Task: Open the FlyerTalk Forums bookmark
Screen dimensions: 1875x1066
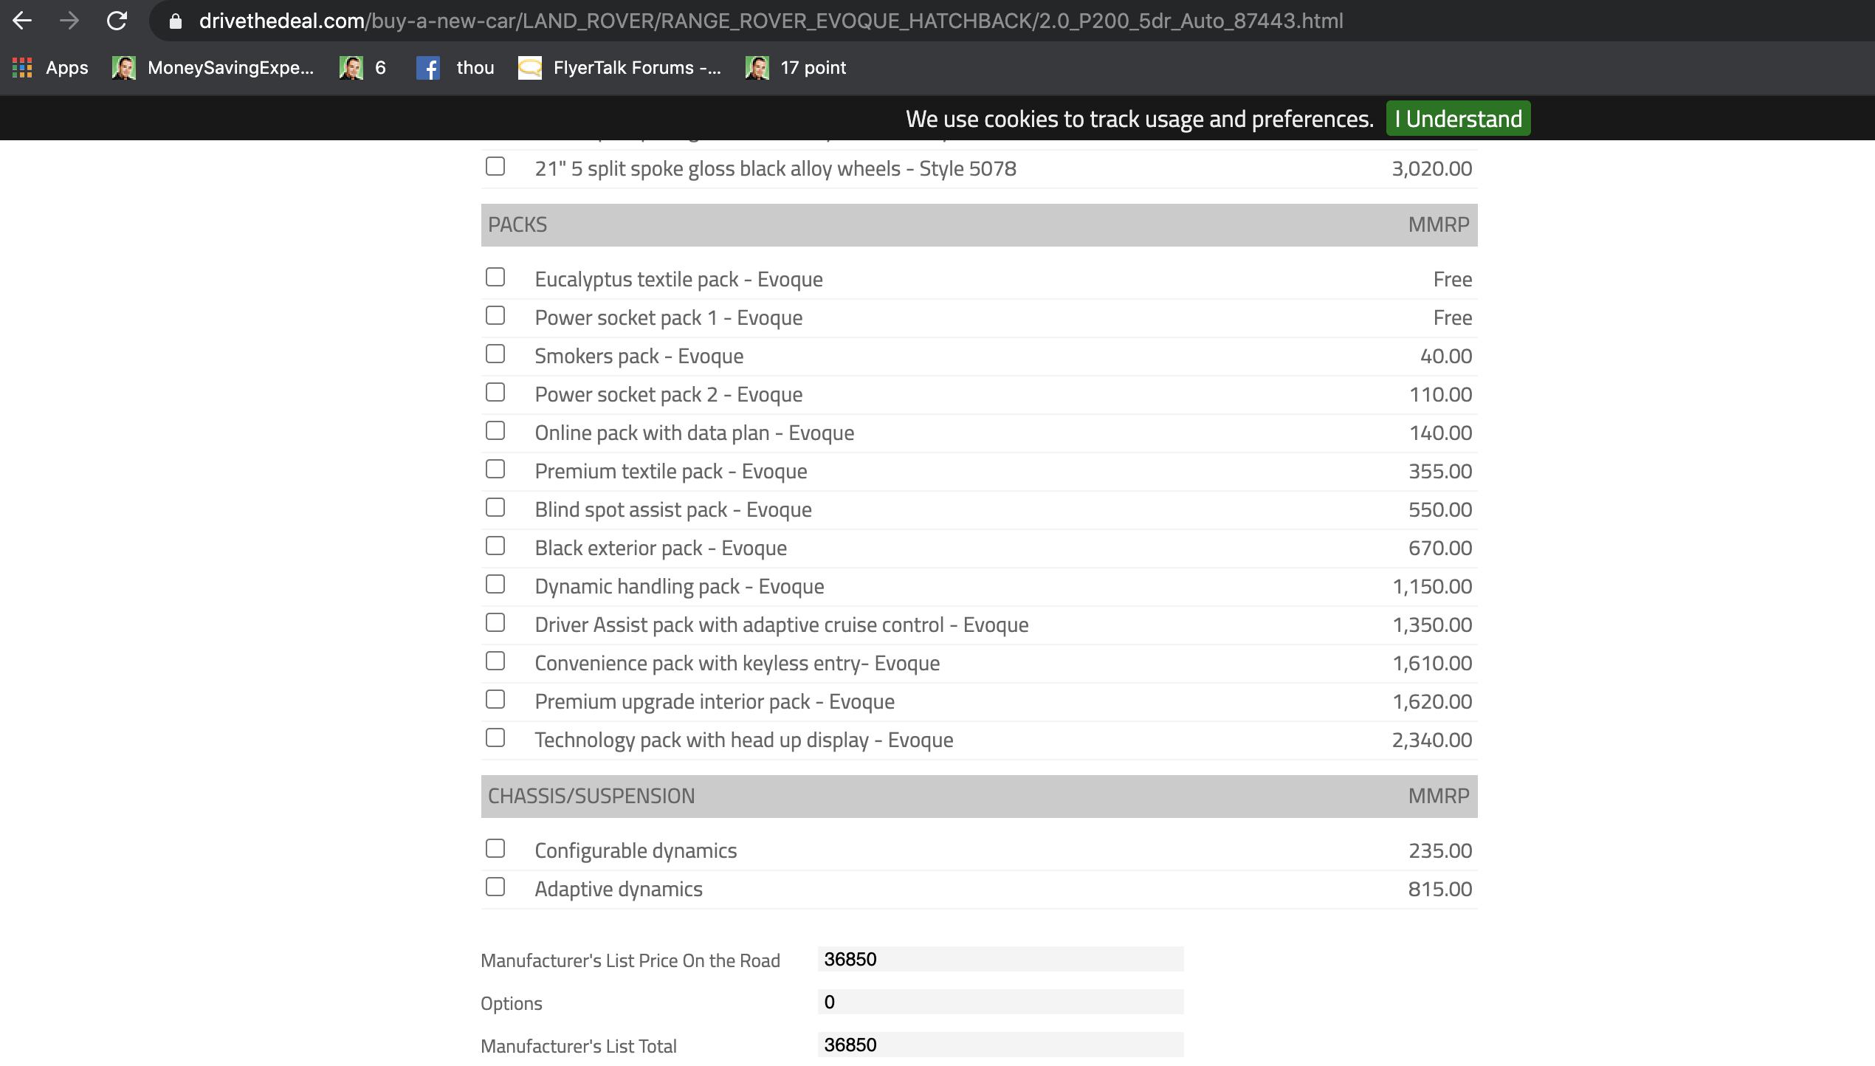Action: point(619,68)
